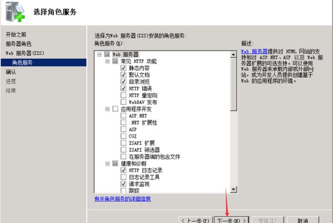Screen dimensions: 333x223
Task: Open the 有关角色服务的详细信息 link
Action: tap(123, 199)
